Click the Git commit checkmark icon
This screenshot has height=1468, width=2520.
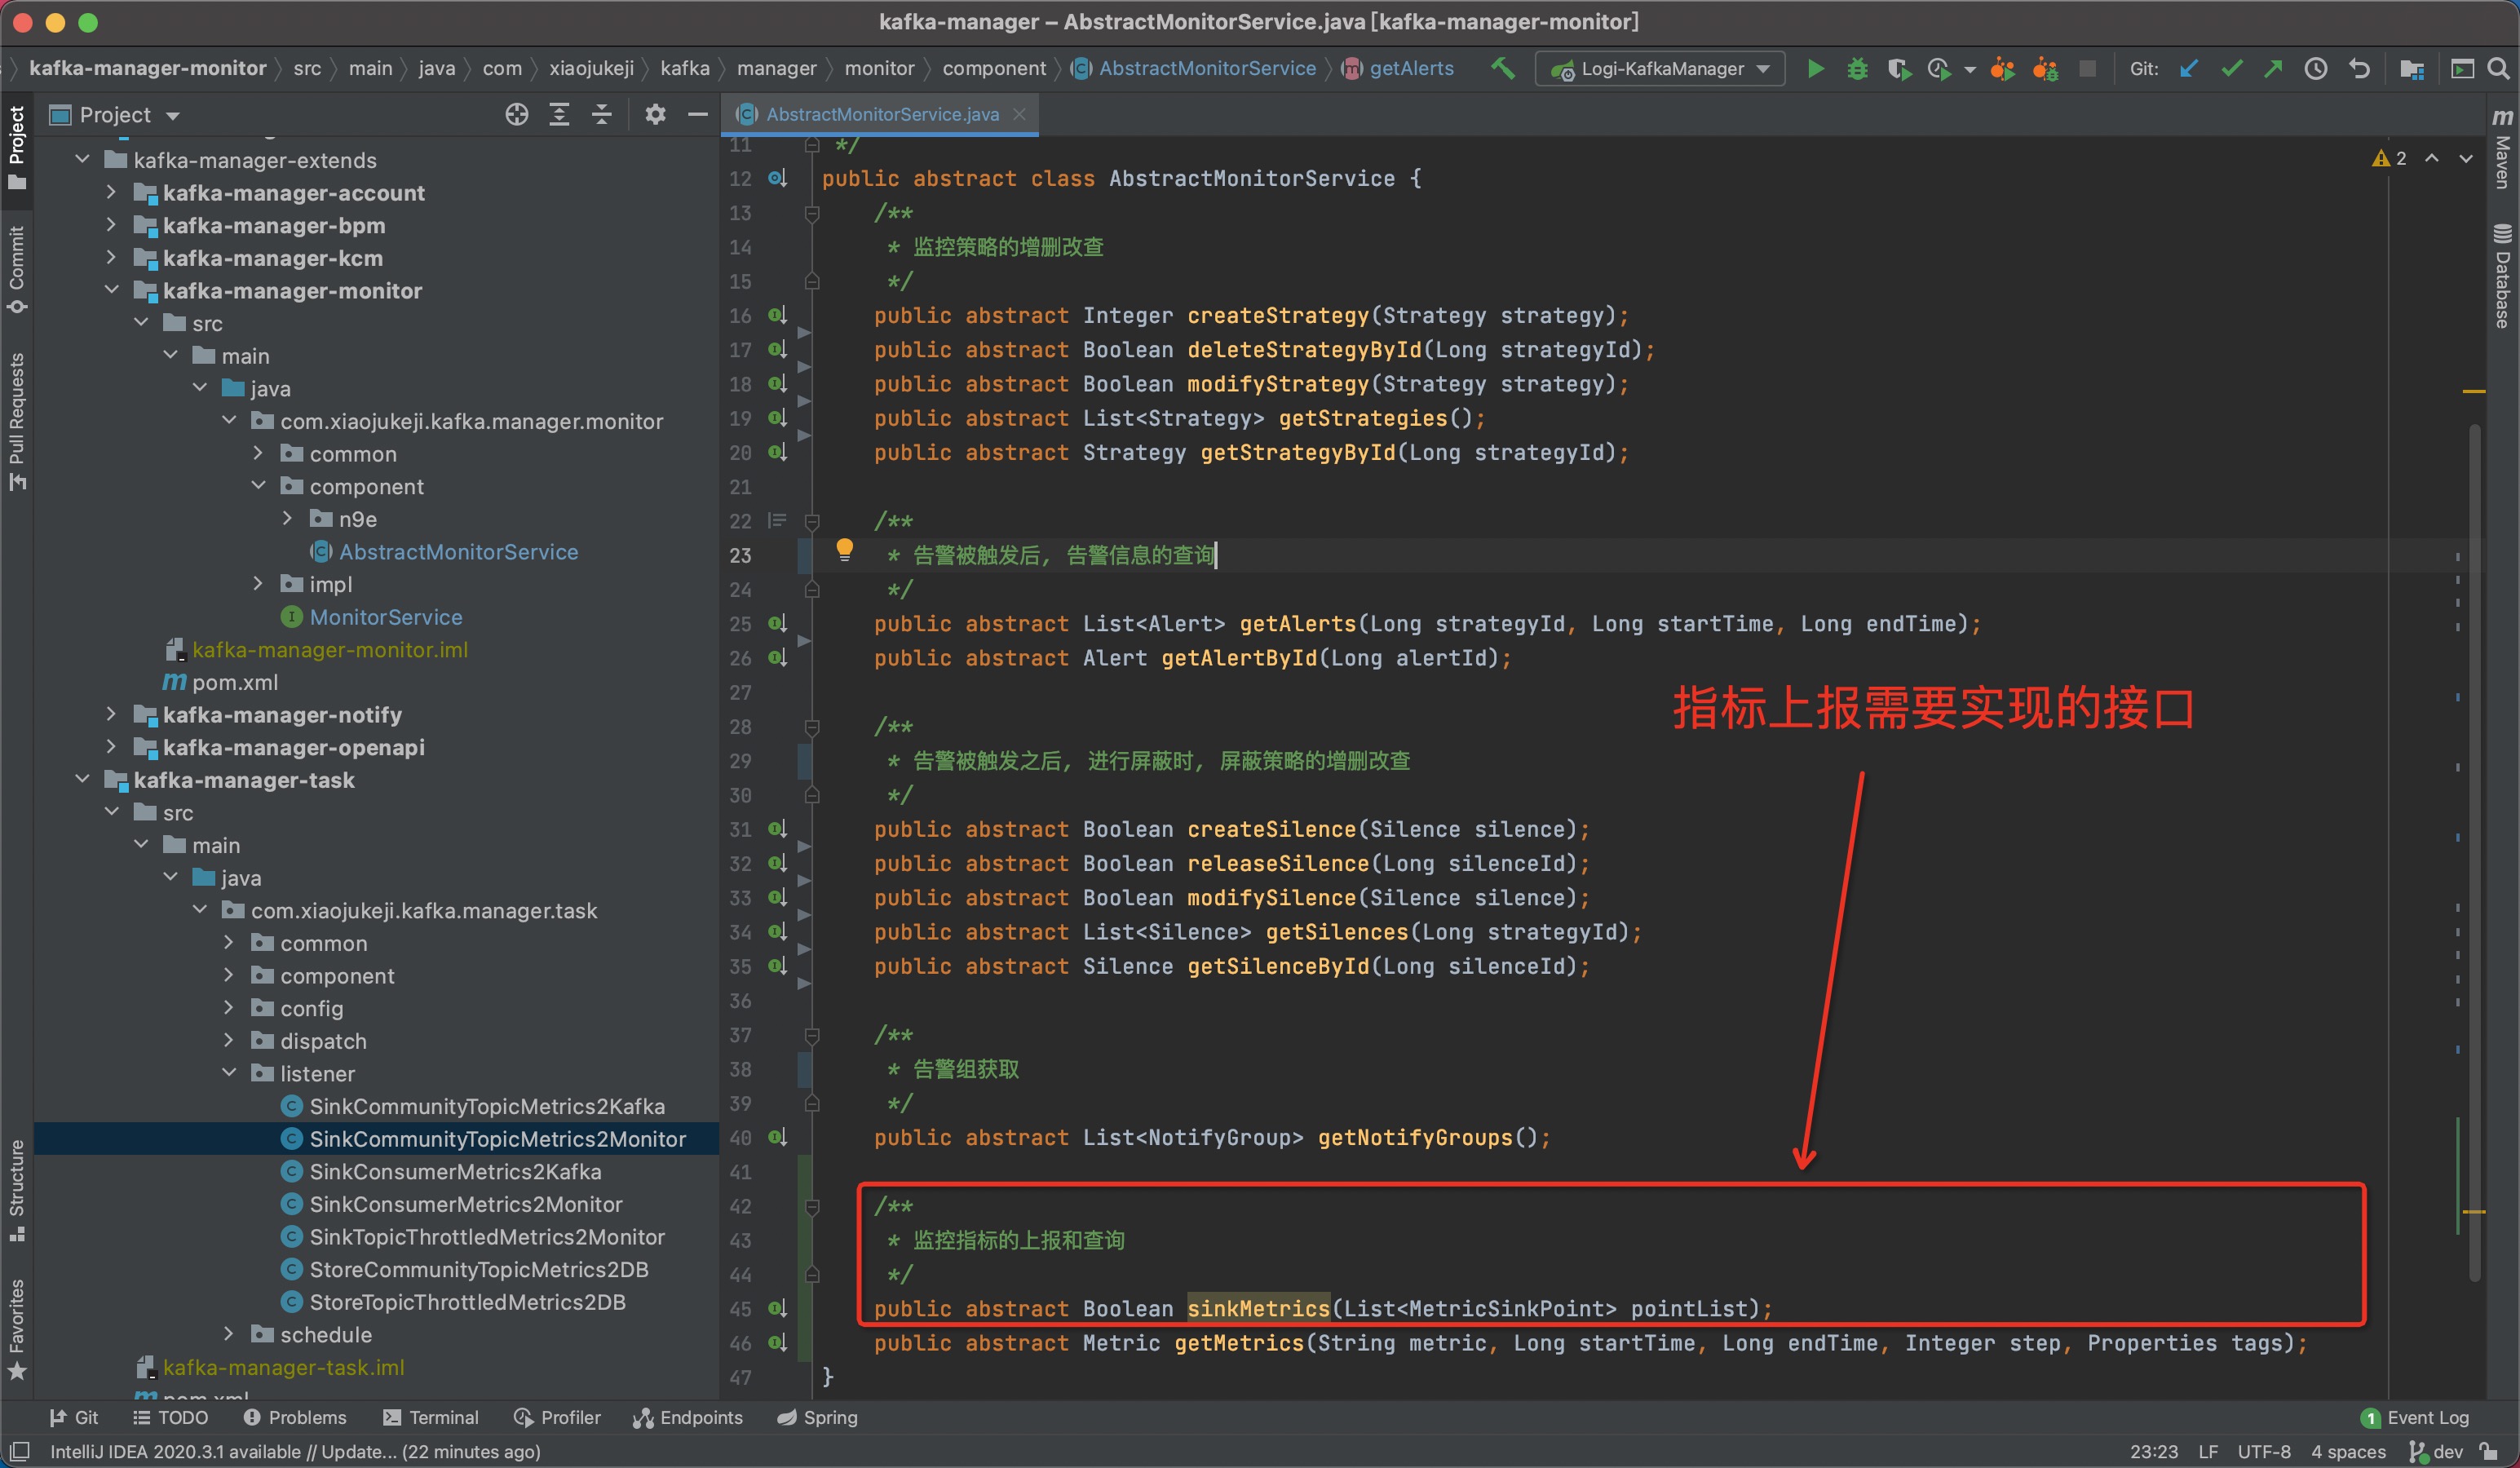pyautogui.click(x=2231, y=69)
